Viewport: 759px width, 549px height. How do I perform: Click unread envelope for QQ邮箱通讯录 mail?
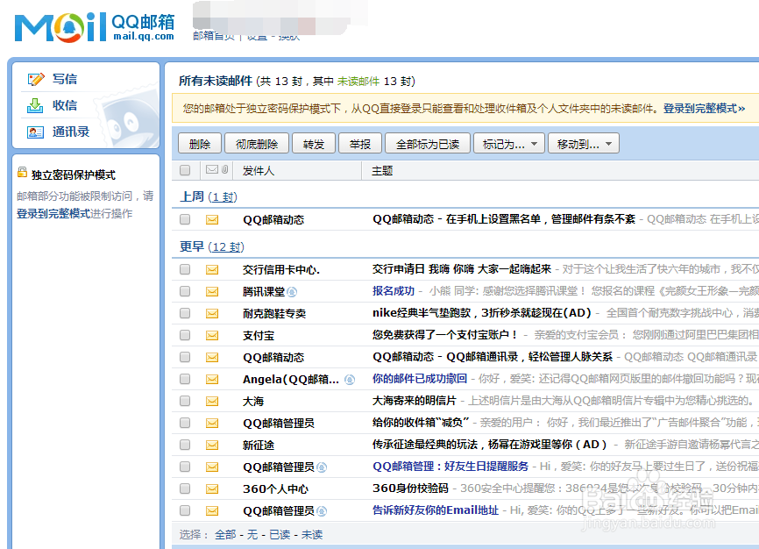tap(212, 358)
